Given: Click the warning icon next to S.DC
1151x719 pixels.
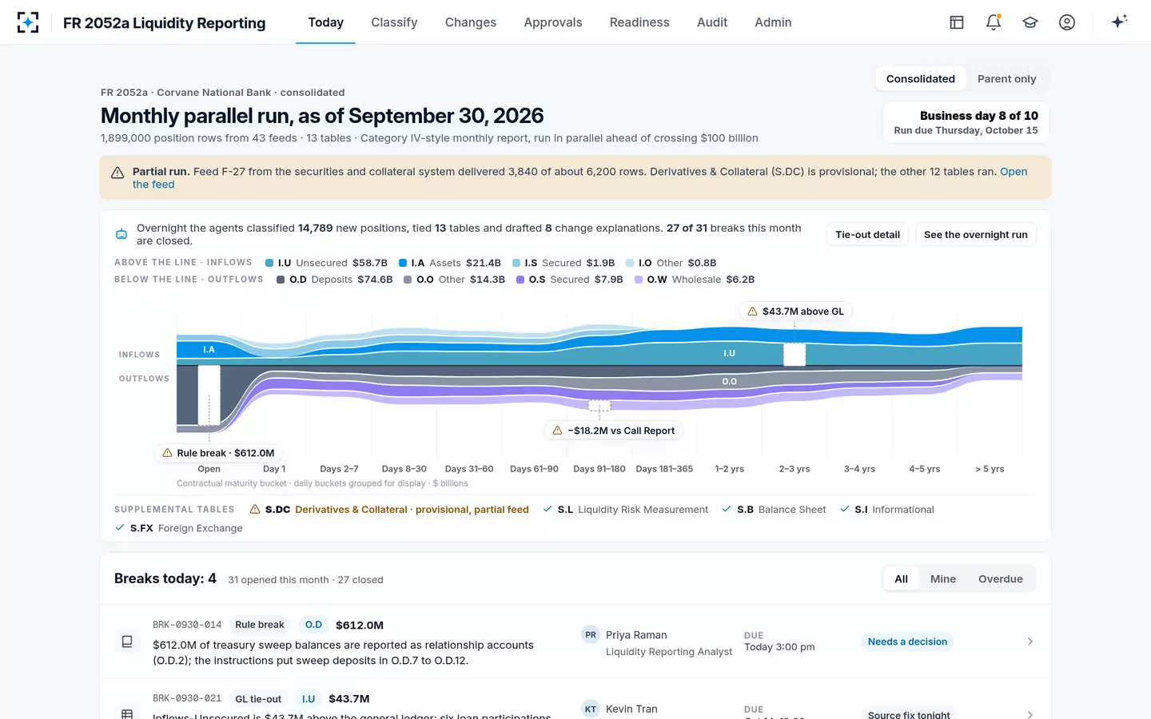Looking at the screenshot, I should tap(255, 510).
